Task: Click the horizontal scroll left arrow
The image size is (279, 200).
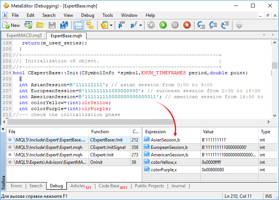Action: [x=4, y=122]
